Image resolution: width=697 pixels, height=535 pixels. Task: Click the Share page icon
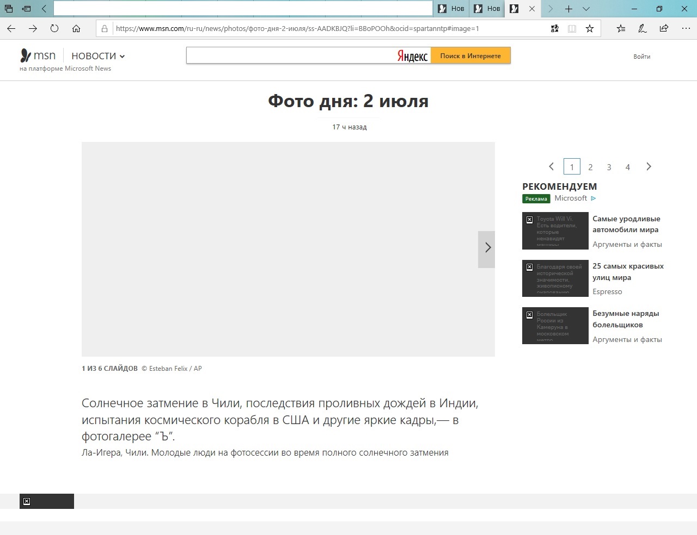pos(664,29)
